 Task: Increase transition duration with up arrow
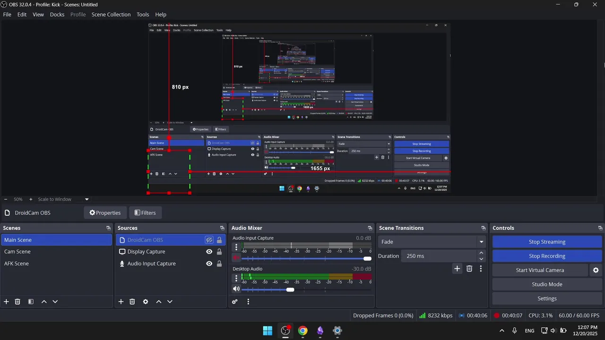click(x=481, y=253)
